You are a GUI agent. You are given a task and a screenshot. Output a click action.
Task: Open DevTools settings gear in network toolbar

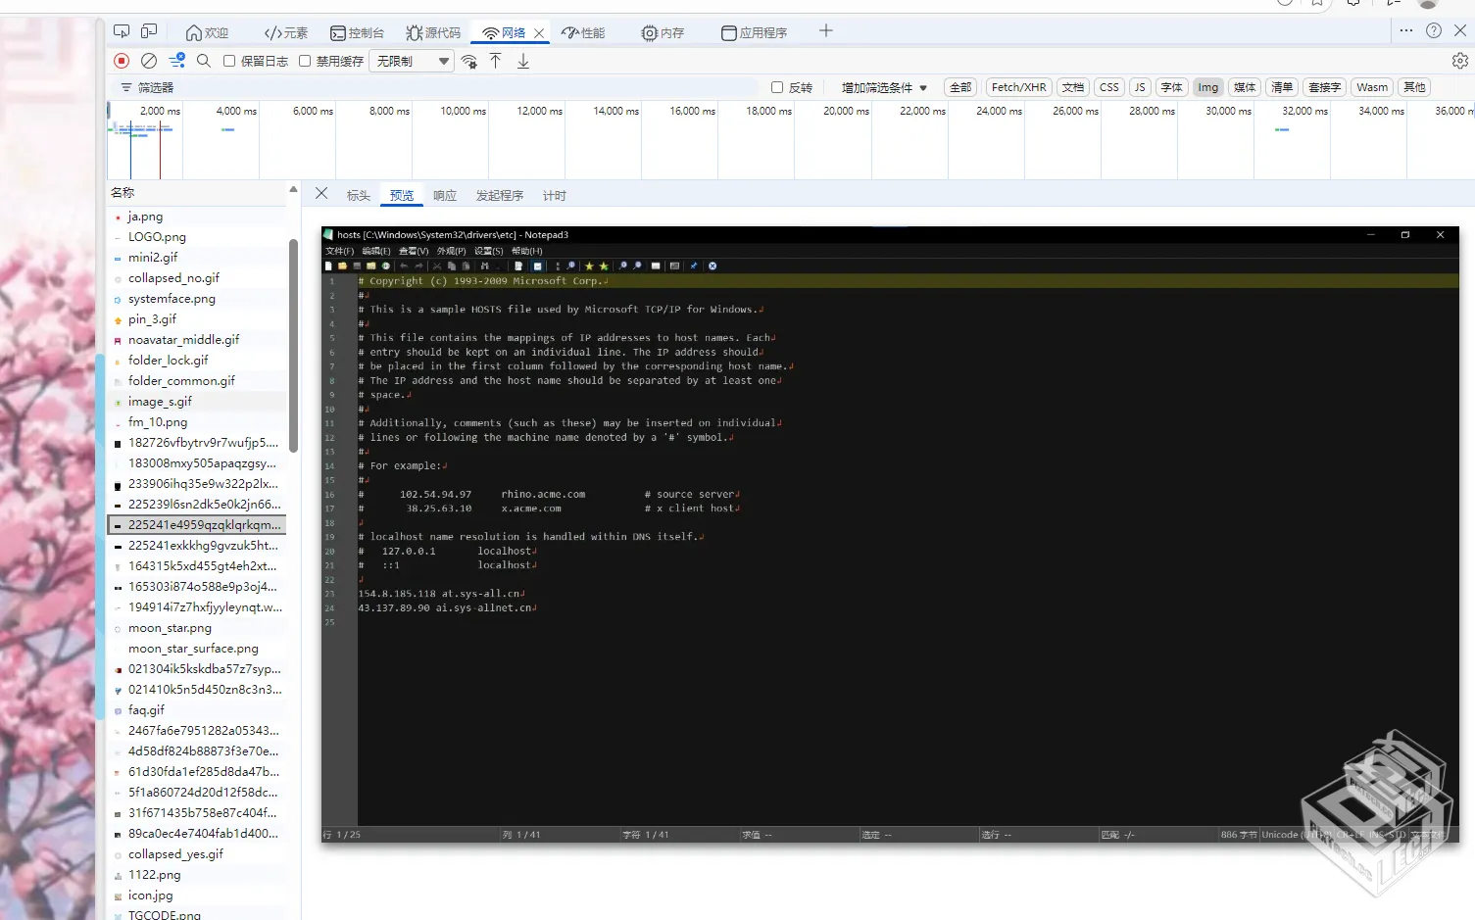[1459, 61]
